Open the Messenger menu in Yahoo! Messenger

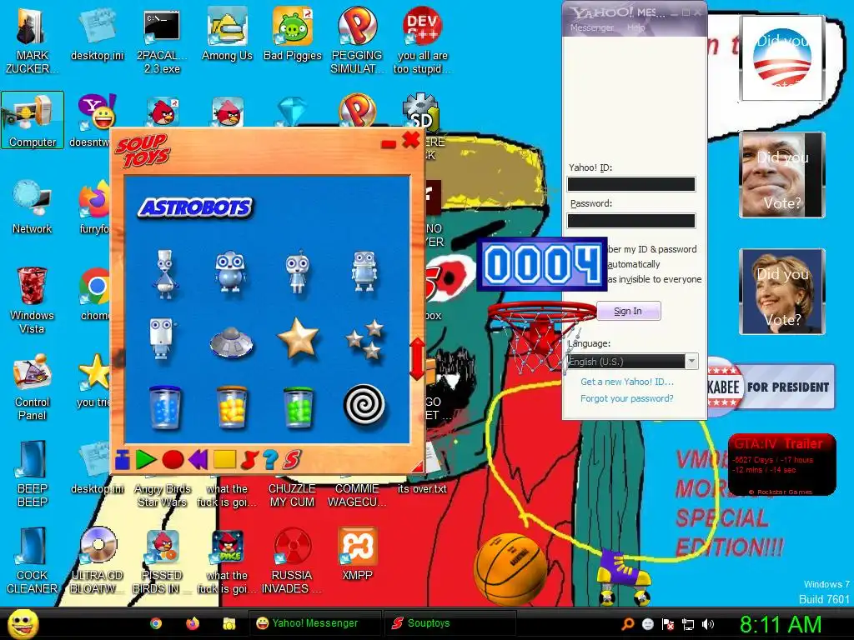591,27
